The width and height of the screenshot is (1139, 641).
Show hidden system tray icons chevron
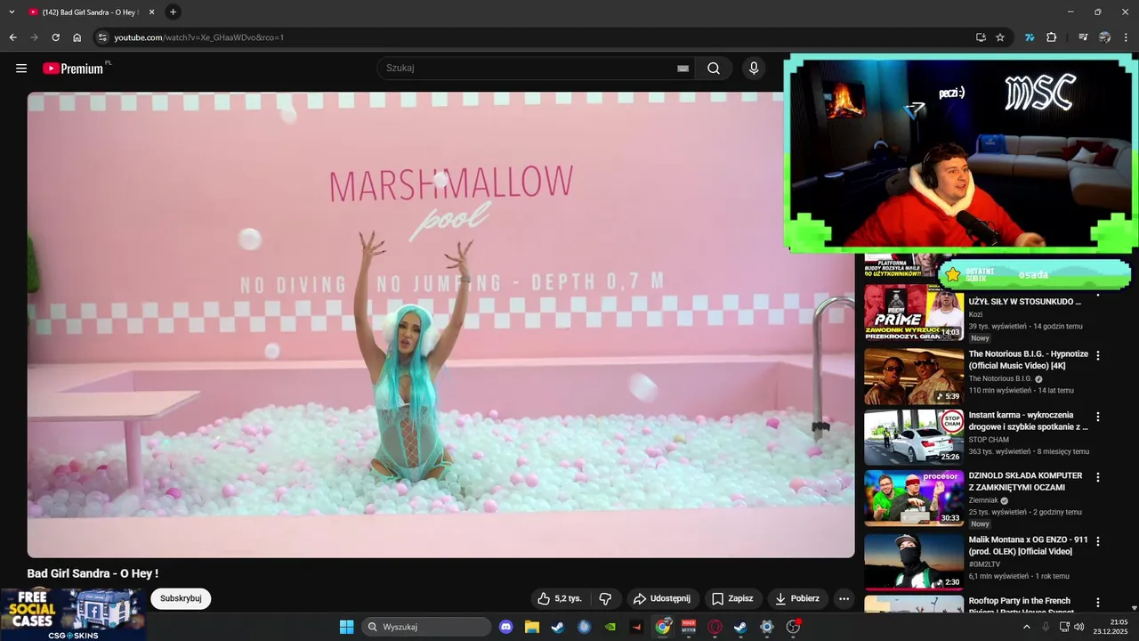pyautogui.click(x=1026, y=627)
